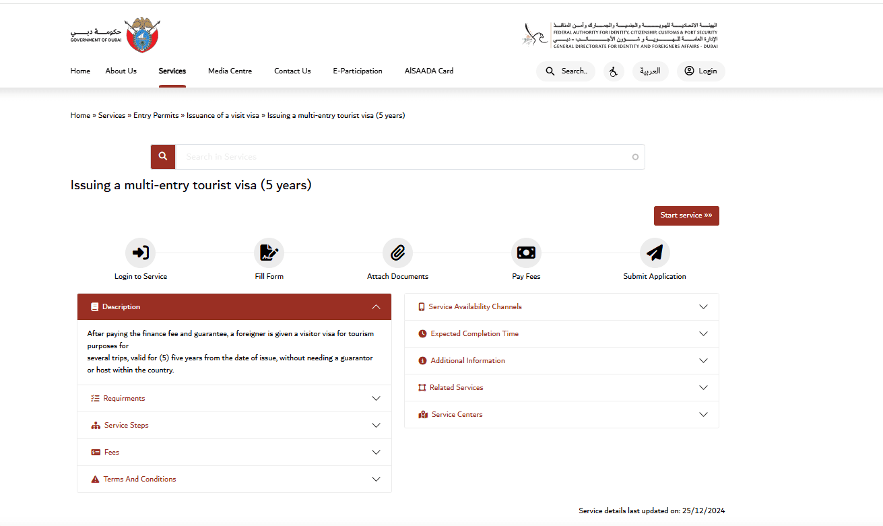Click the Login button
This screenshot has height=526, width=883.
pos(700,71)
